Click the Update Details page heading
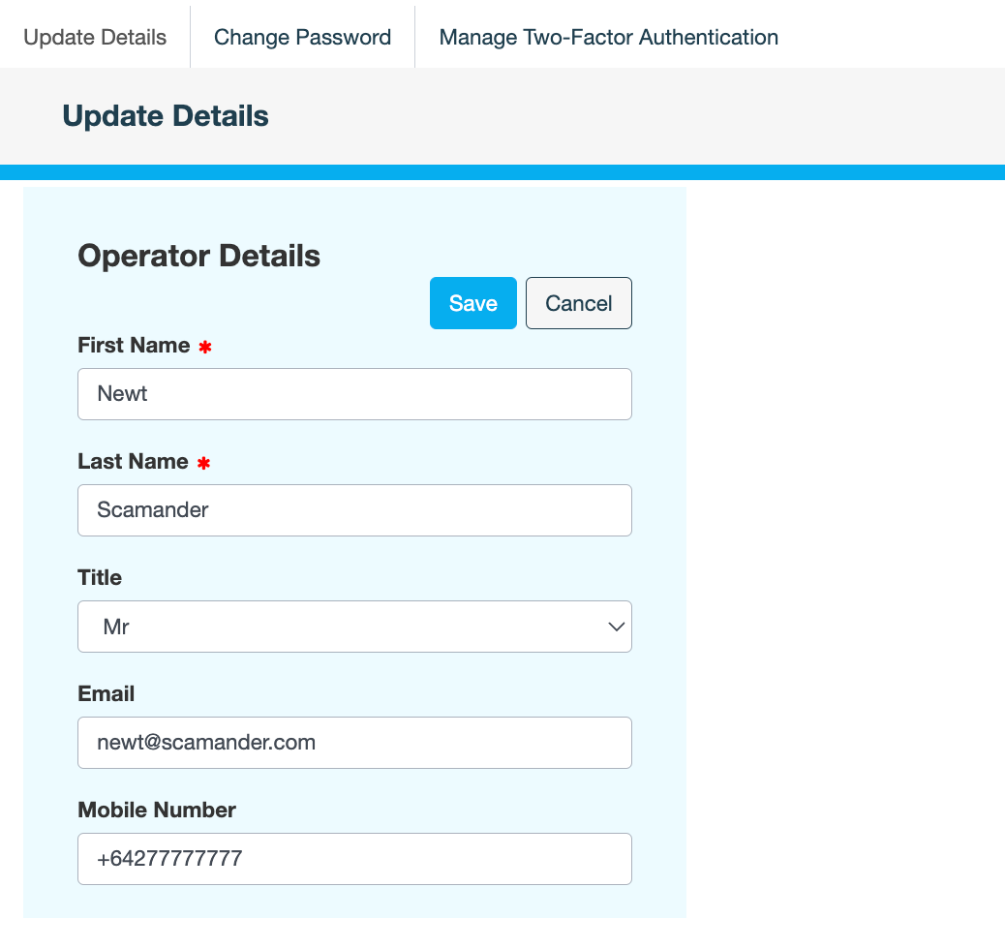The width and height of the screenshot is (1005, 949). [x=166, y=116]
